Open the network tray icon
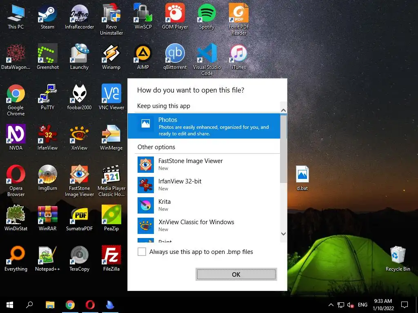Screen dimensions: 418x313 341,305
